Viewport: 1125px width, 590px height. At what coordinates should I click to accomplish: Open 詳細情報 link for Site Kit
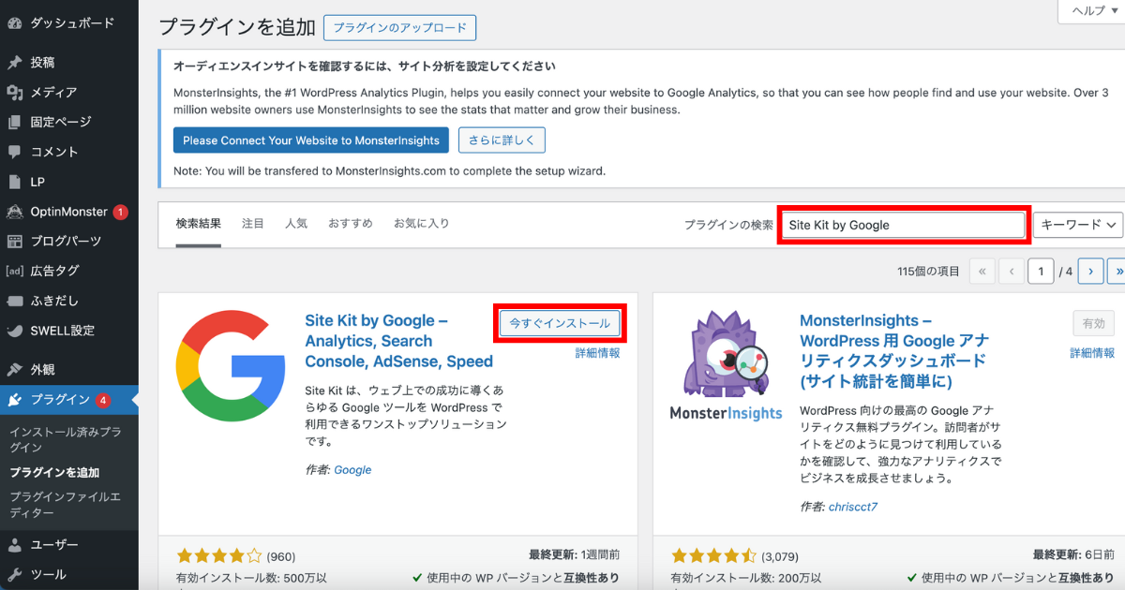pyautogui.click(x=597, y=353)
